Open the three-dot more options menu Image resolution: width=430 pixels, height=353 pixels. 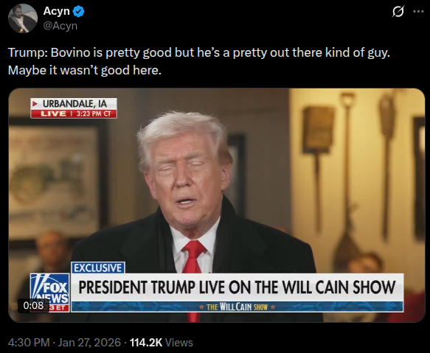point(418,12)
